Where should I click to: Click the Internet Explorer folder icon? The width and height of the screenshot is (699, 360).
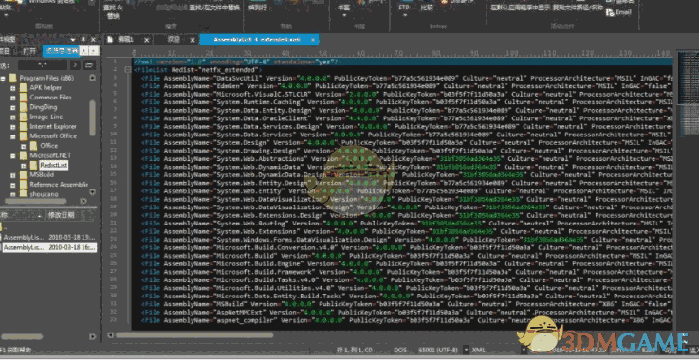[x=23, y=127]
